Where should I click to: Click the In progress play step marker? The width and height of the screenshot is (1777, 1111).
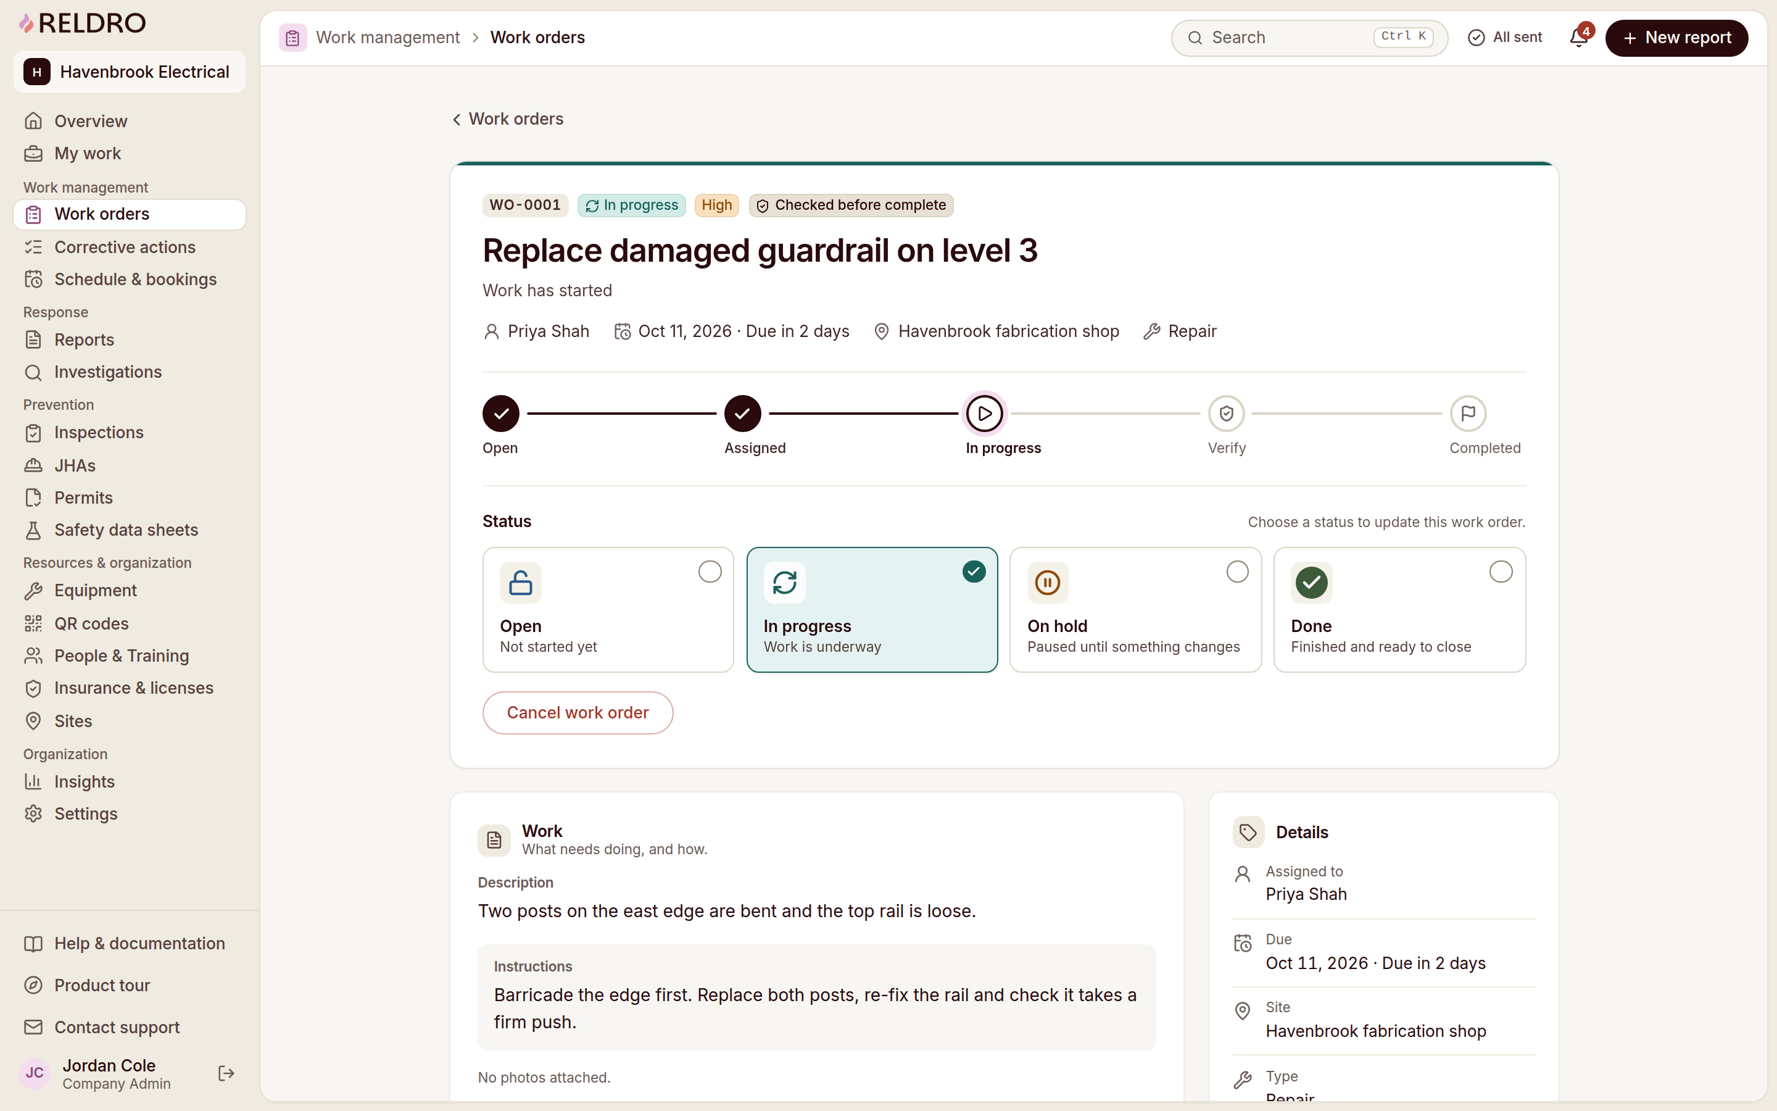click(x=985, y=414)
